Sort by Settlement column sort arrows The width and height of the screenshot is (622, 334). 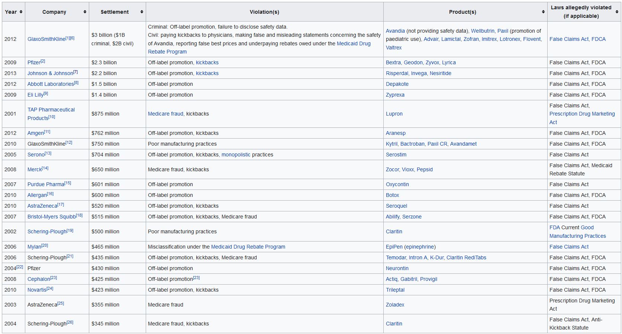tap(142, 12)
